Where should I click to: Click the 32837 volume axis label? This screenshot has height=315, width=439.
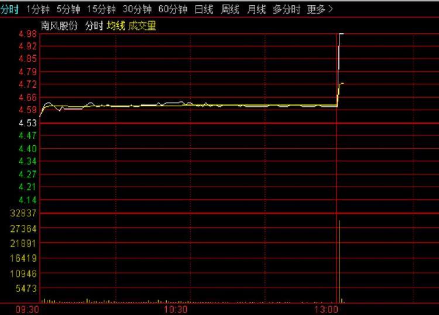coord(23,213)
